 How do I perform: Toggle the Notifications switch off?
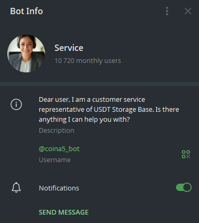[x=184, y=187]
